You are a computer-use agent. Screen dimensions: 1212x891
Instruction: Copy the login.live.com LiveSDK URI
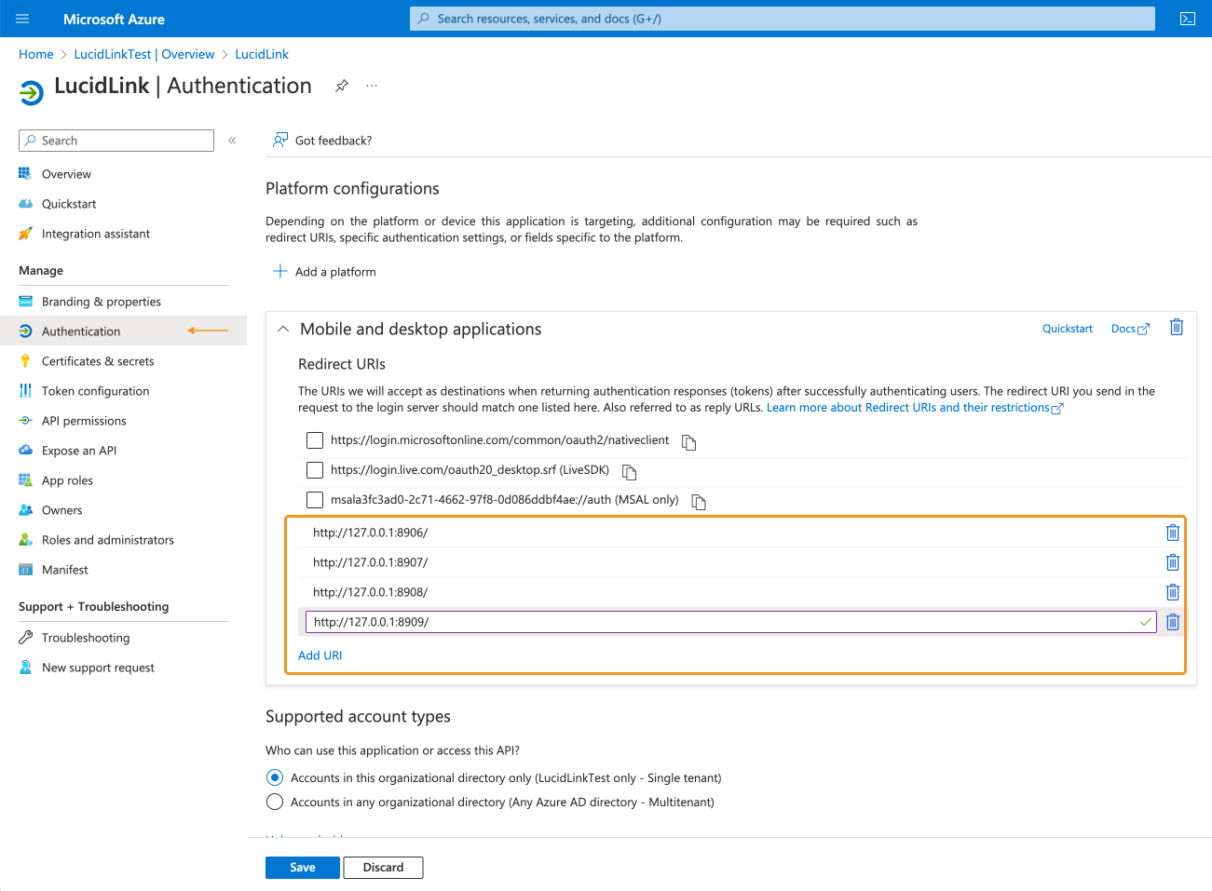coord(630,472)
